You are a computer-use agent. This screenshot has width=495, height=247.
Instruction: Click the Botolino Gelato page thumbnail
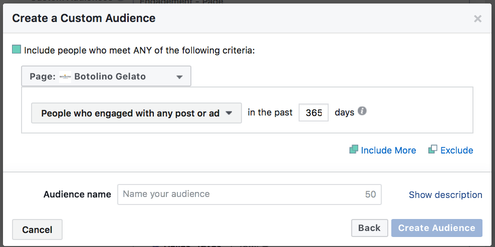(x=65, y=76)
